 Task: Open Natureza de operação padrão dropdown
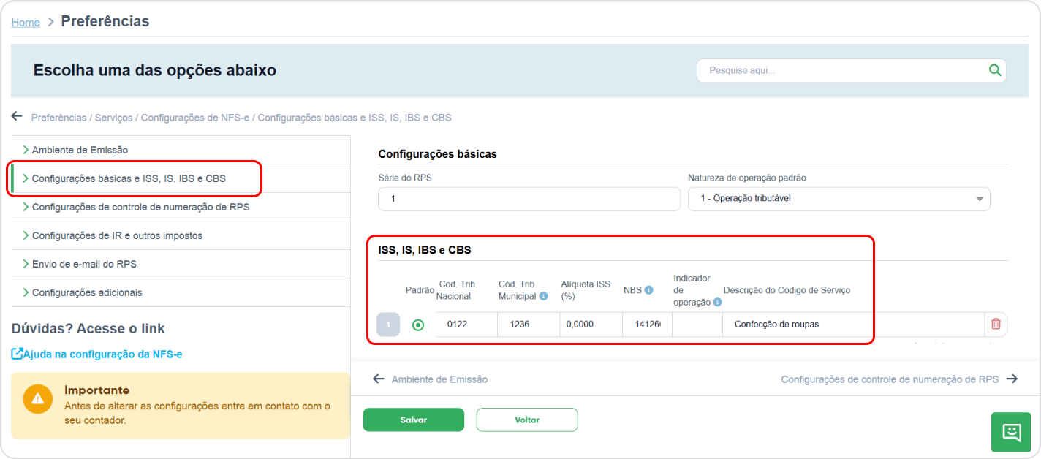click(x=839, y=199)
